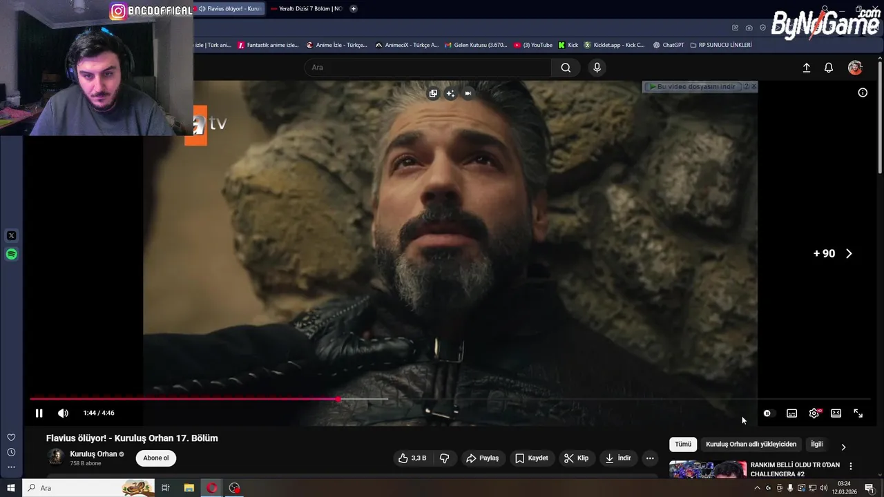Open the YouTube notifications bell

pos(829,68)
